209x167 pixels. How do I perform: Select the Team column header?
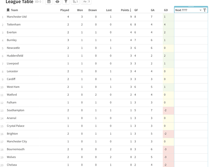coord(14,10)
